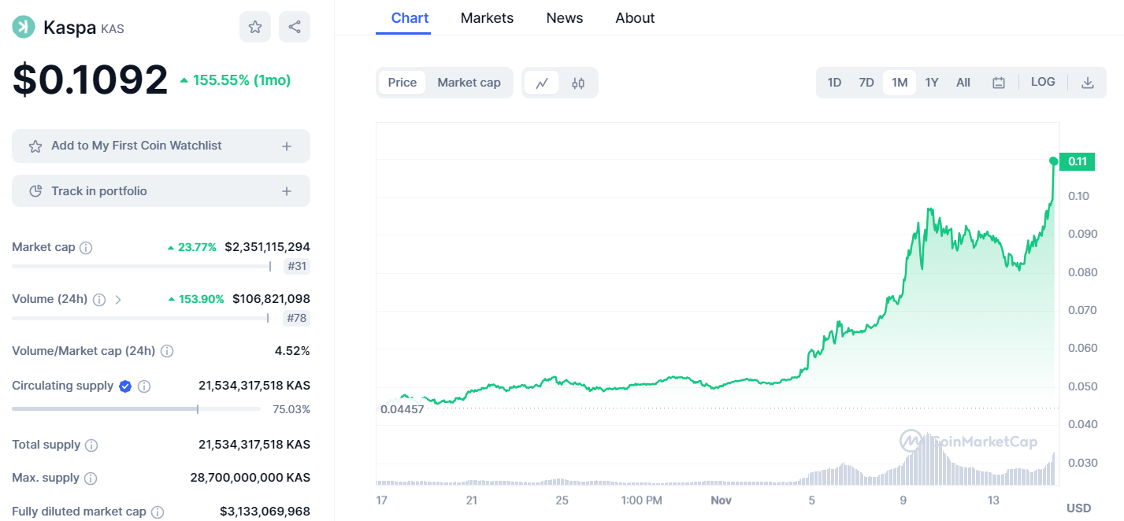
Task: Click the Circulating supply progress bar
Action: pyautogui.click(x=136, y=409)
